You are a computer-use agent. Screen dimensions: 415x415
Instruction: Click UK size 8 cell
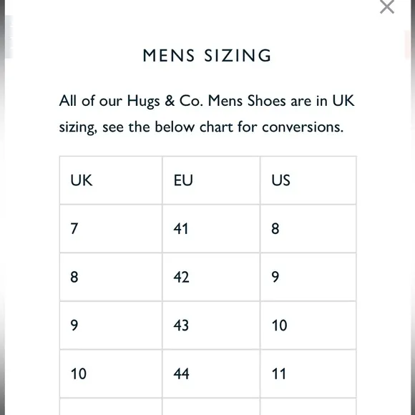[x=111, y=277]
